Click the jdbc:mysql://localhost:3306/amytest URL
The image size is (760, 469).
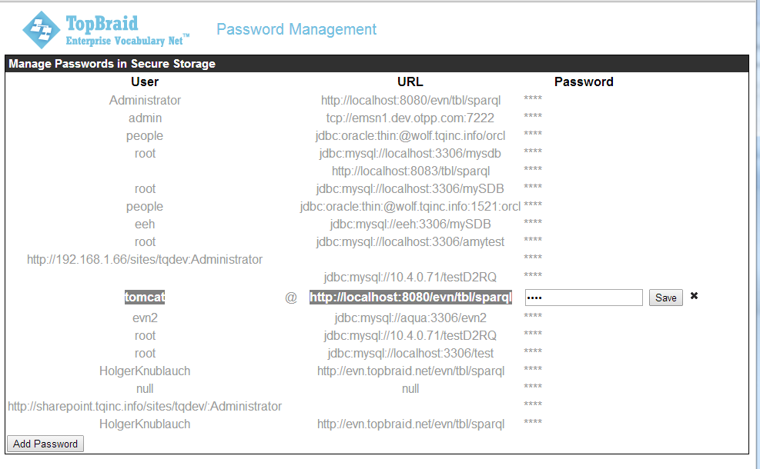pos(410,241)
